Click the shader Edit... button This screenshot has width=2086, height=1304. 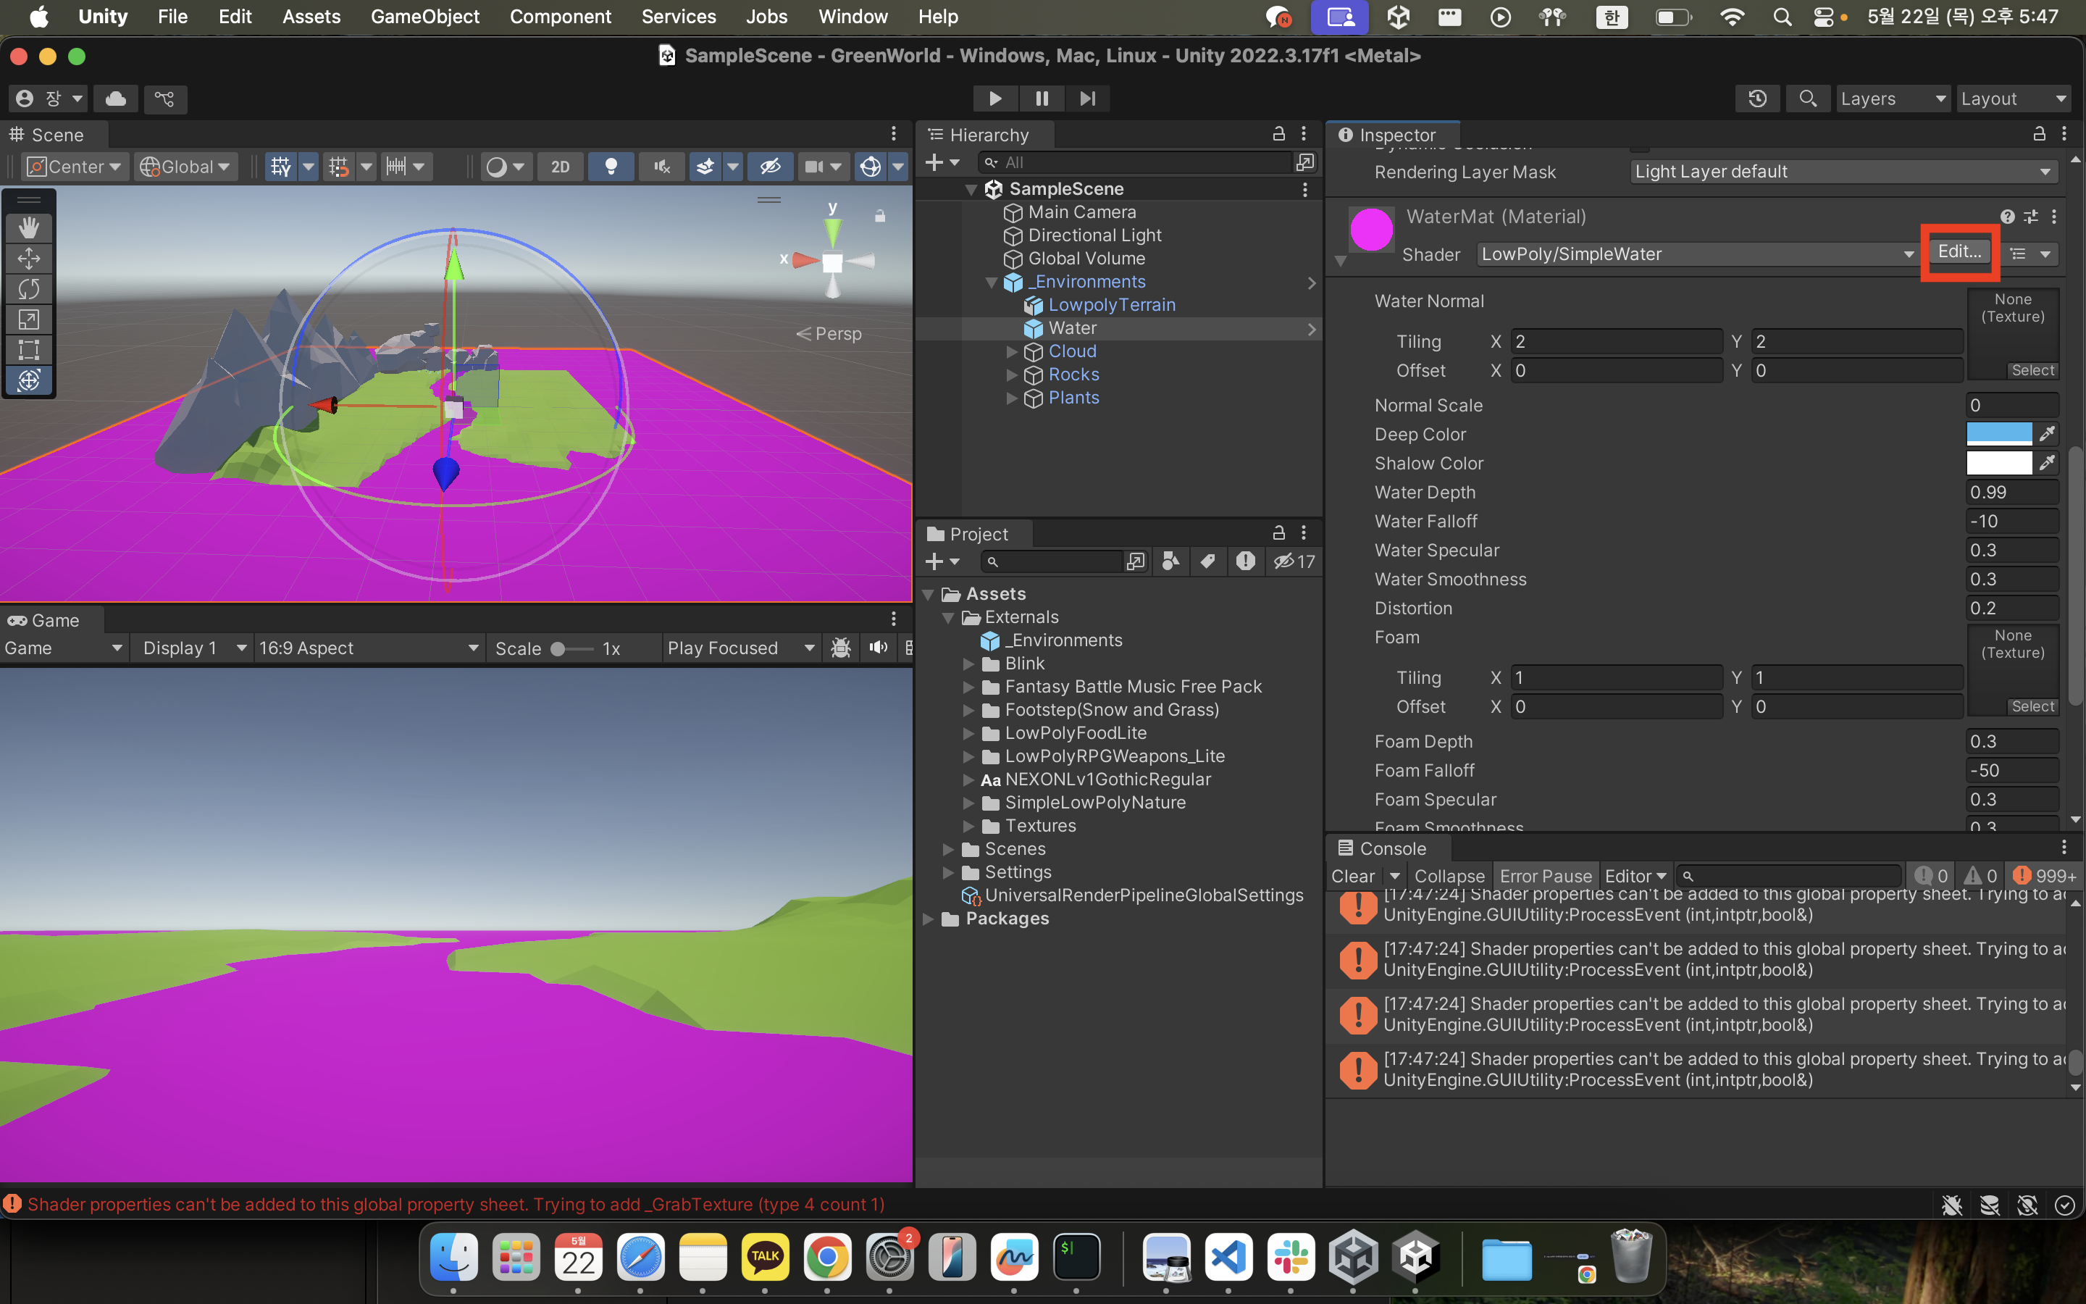click(1959, 252)
